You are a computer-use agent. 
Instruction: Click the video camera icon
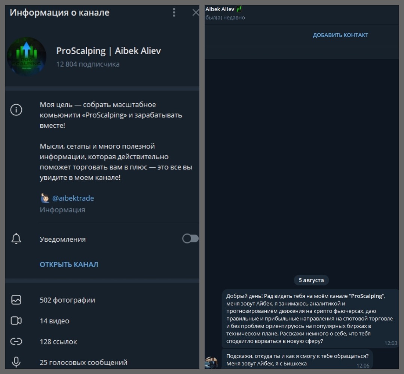click(x=16, y=321)
